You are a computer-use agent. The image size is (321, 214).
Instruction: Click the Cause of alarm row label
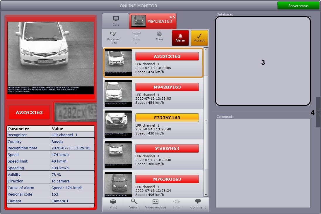(21, 188)
